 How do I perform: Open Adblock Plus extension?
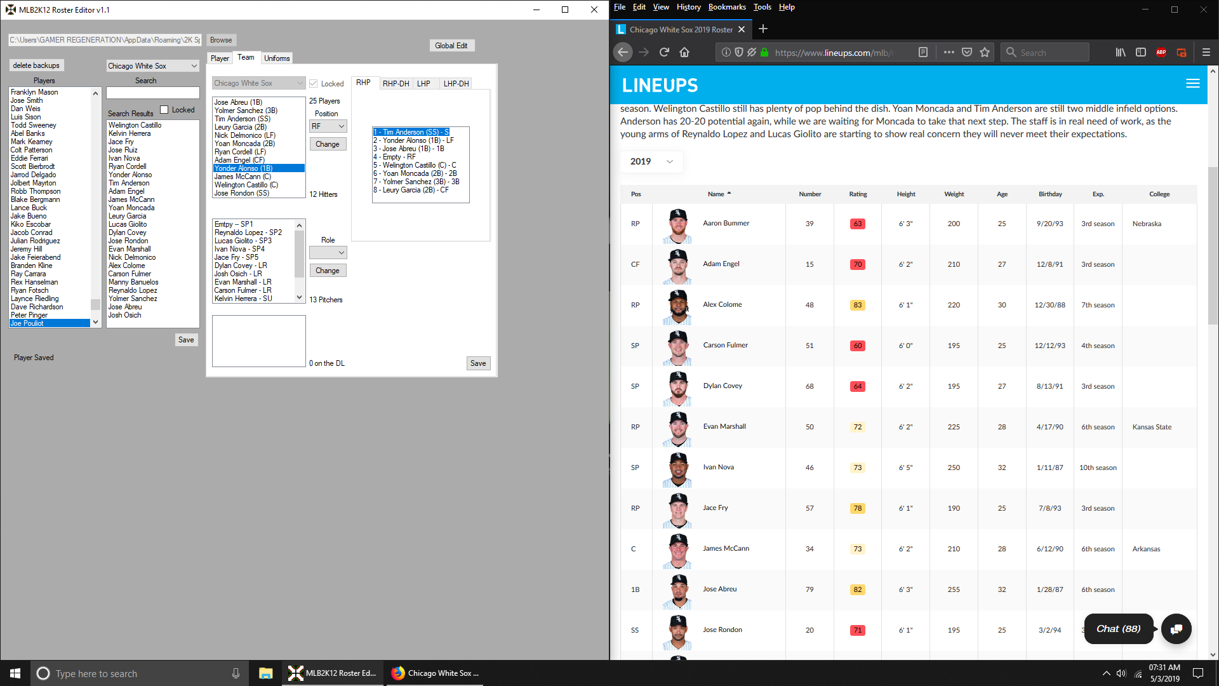[1161, 53]
